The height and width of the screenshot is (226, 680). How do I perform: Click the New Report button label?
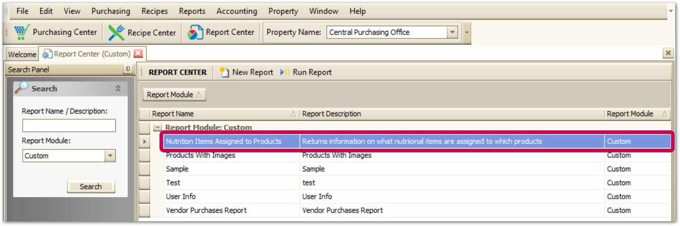253,72
